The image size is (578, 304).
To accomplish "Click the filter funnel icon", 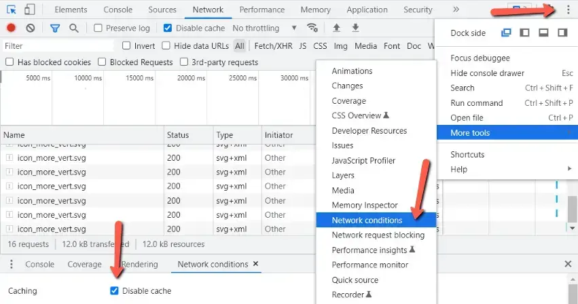I will [54, 28].
